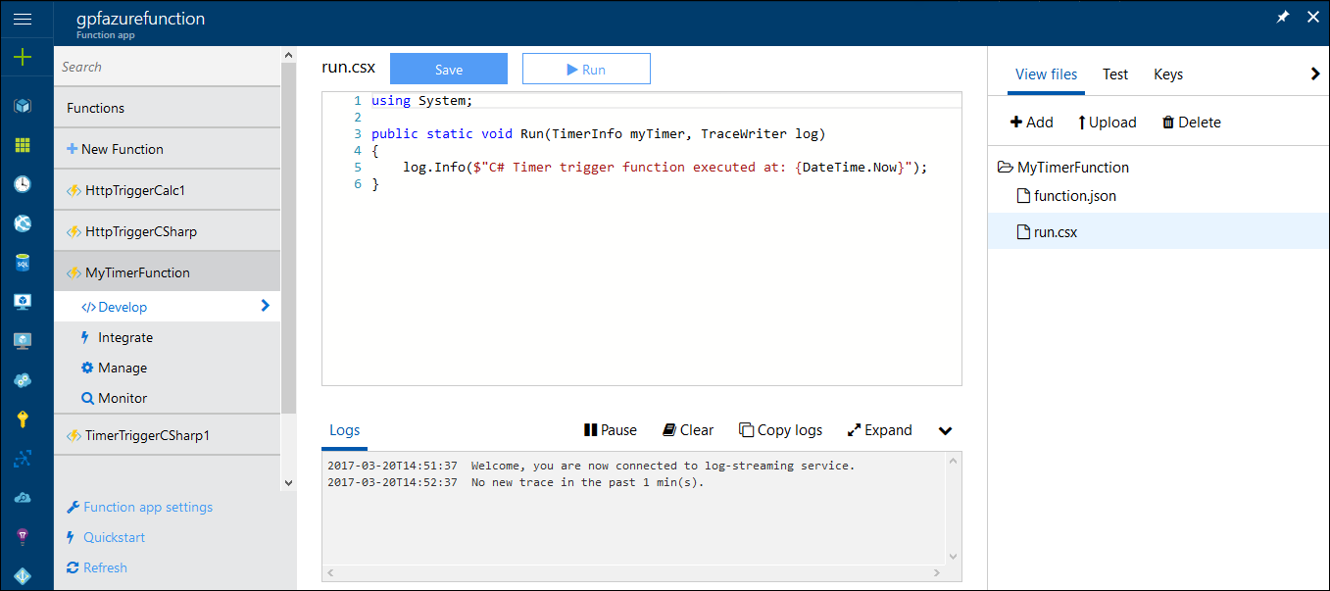Image resolution: width=1330 pixels, height=591 pixels.
Task: Click the green plus New resource icon
Action: pyautogui.click(x=23, y=57)
